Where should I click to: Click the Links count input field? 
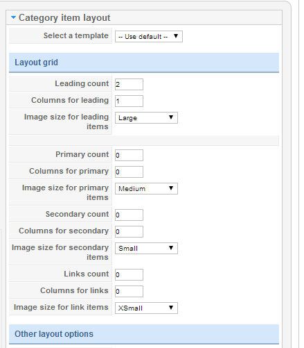129,274
